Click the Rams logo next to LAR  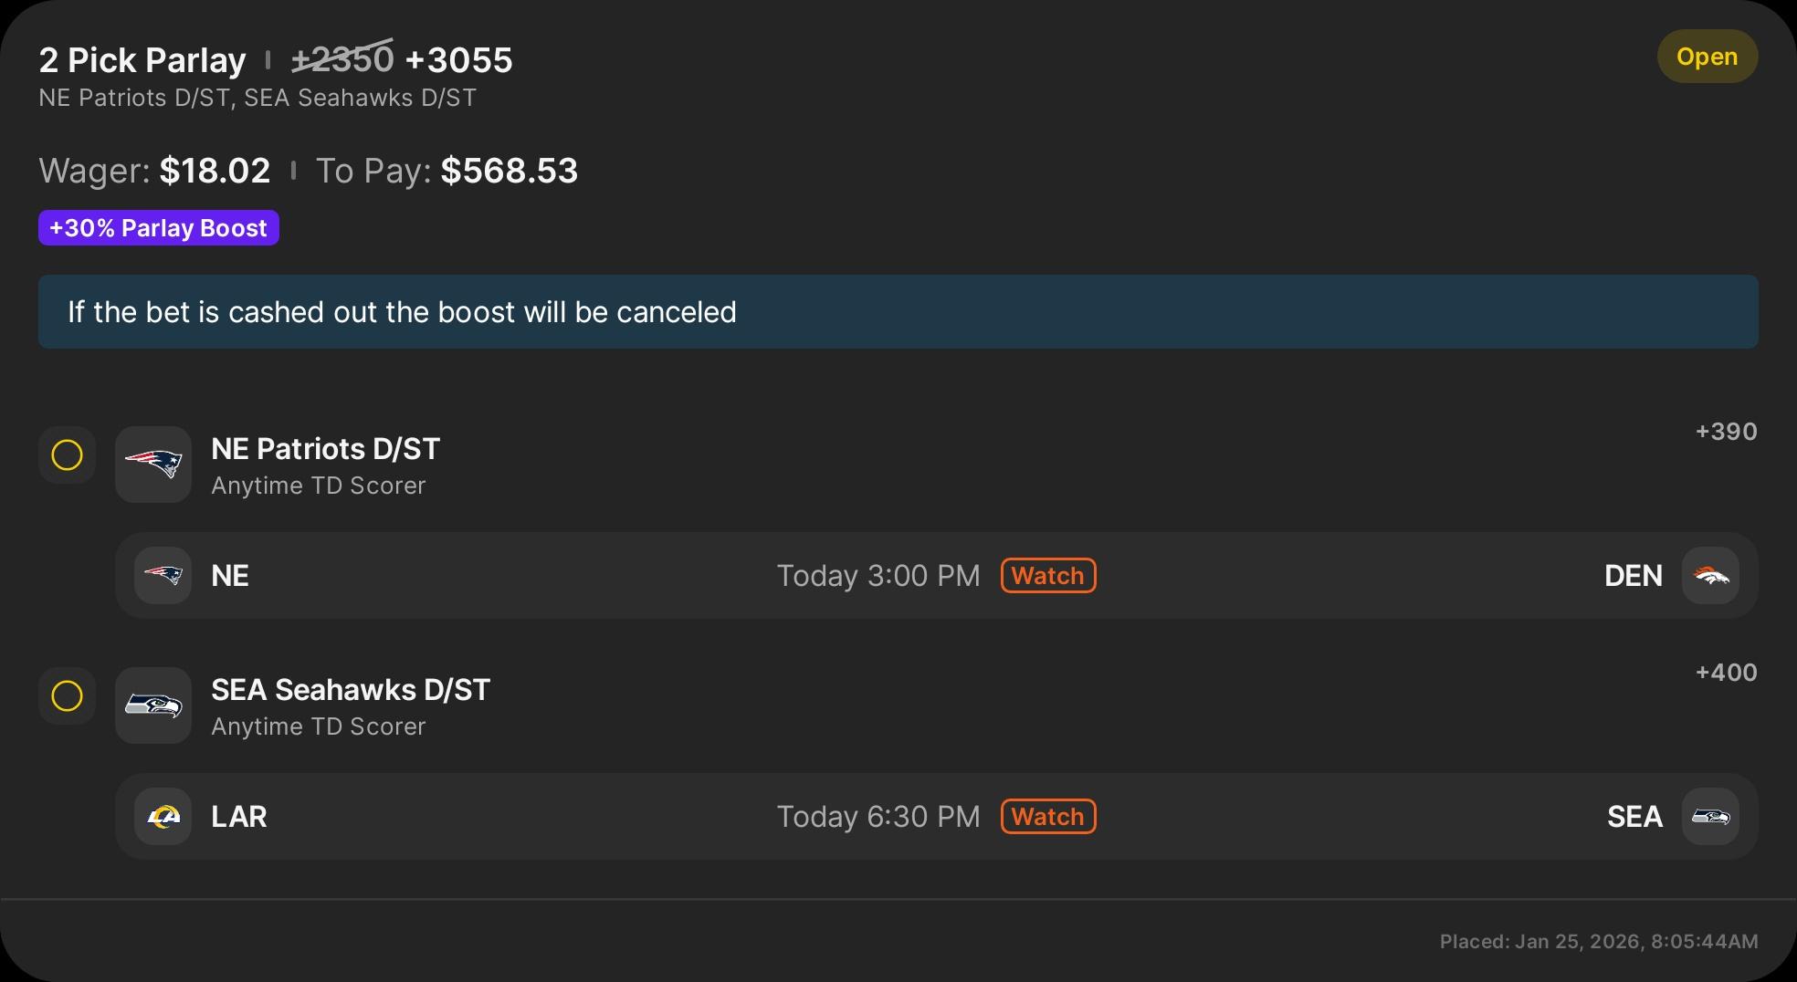point(163,816)
